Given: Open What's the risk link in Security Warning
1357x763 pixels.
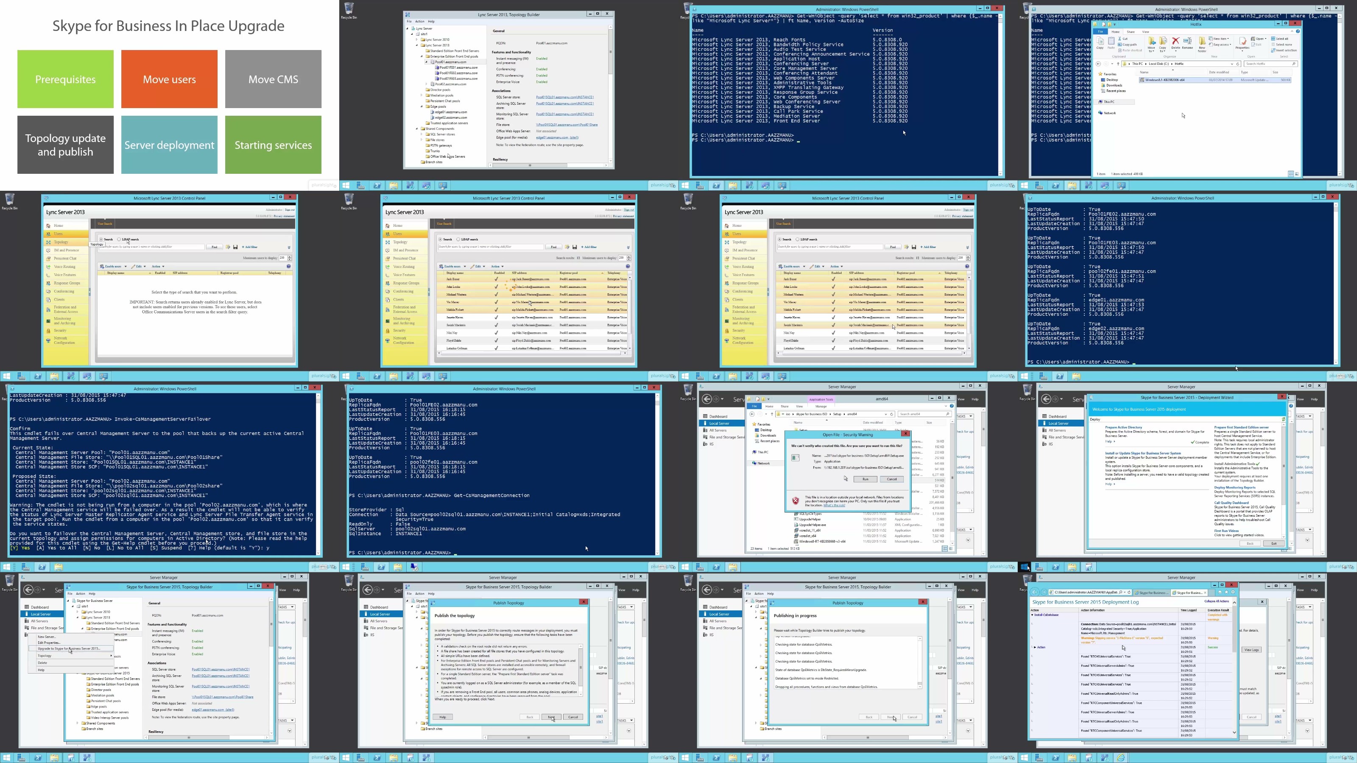Looking at the screenshot, I should (x=834, y=505).
